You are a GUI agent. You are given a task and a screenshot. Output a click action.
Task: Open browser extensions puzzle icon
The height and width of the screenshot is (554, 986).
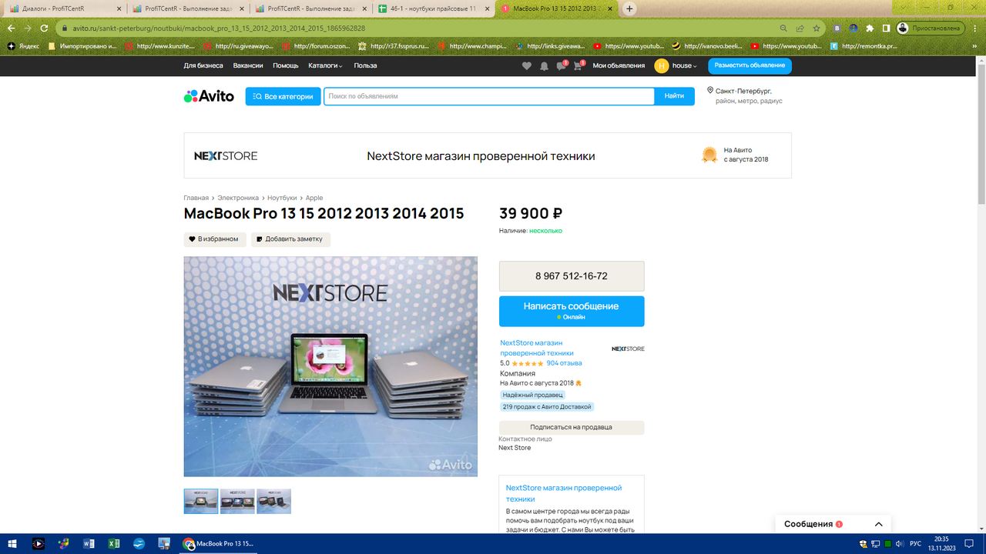pyautogui.click(x=870, y=28)
